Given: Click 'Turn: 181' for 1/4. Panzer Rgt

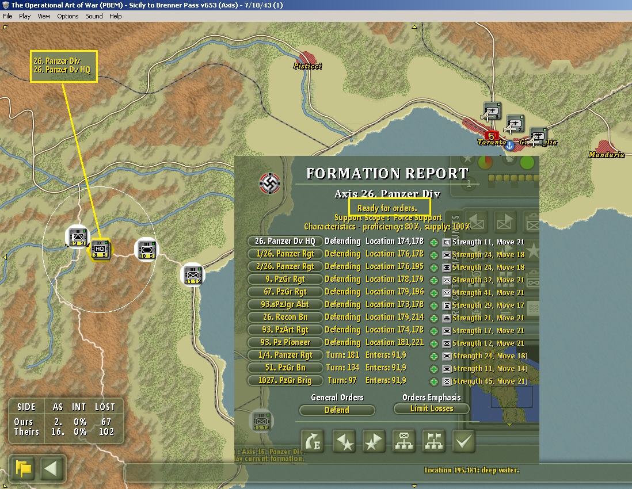Looking at the screenshot, I should [x=342, y=355].
